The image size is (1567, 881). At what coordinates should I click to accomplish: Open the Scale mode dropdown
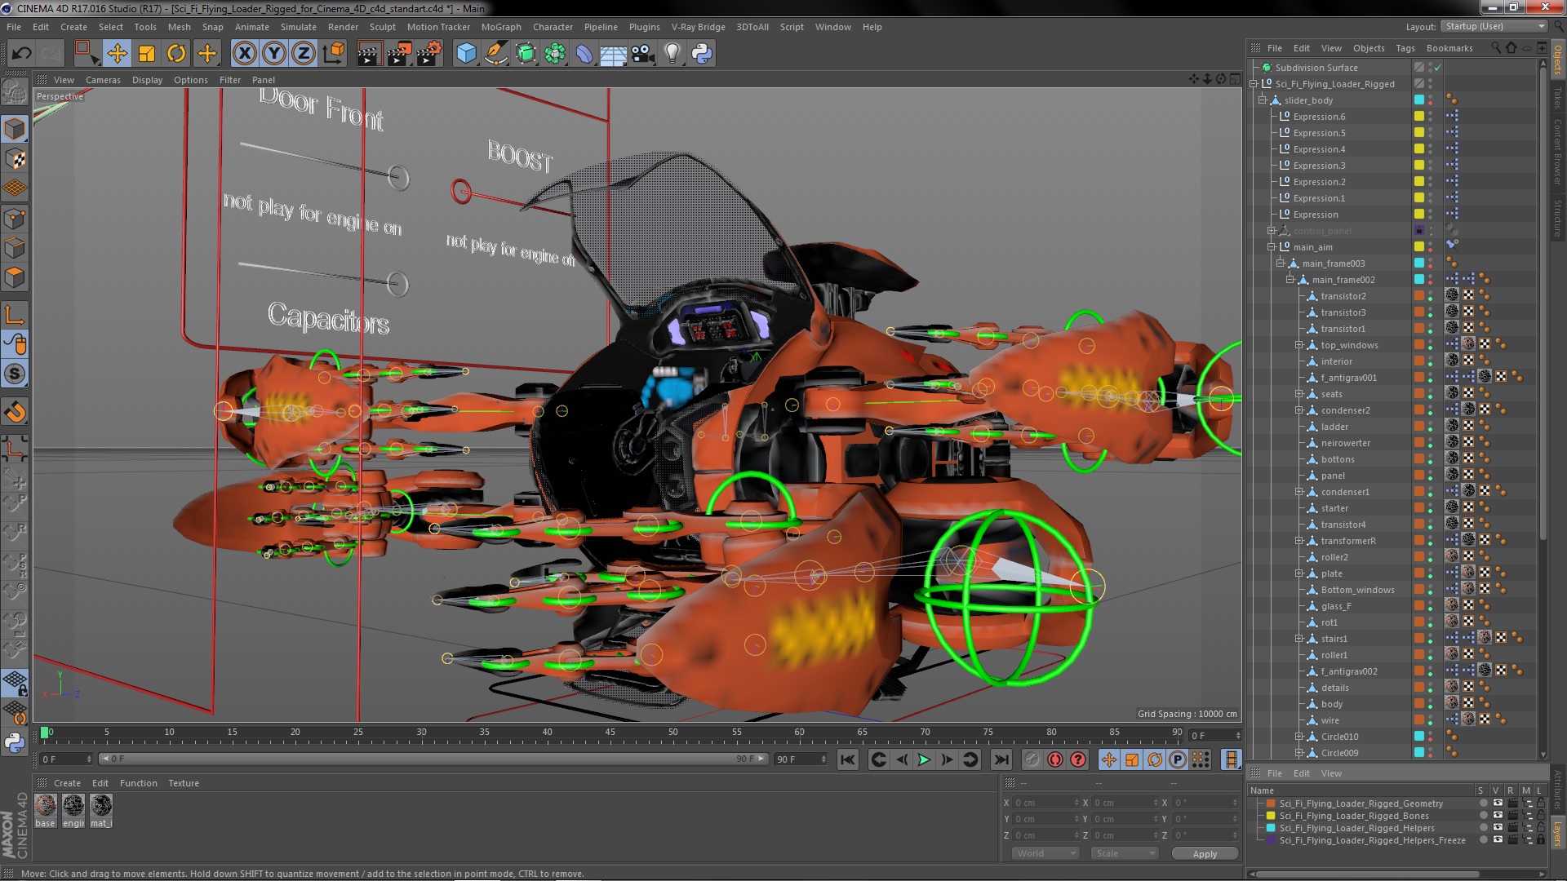coord(1125,853)
